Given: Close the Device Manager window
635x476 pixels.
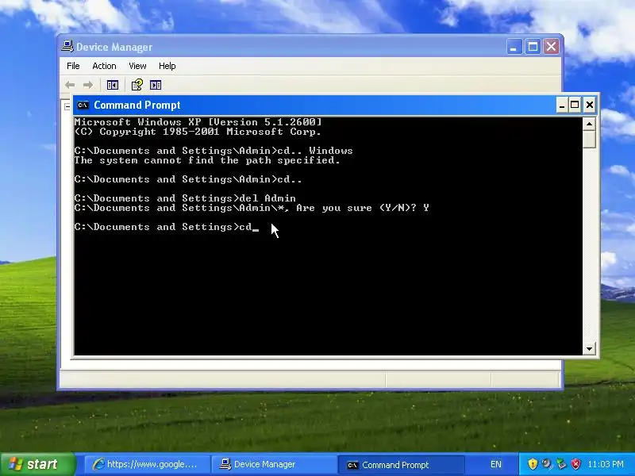Looking at the screenshot, I should tap(551, 47).
